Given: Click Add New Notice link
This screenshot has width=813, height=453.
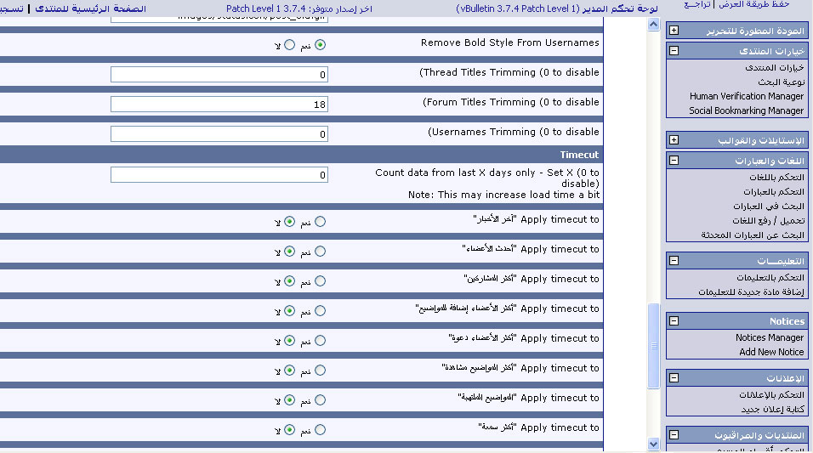Looking at the screenshot, I should pos(770,352).
